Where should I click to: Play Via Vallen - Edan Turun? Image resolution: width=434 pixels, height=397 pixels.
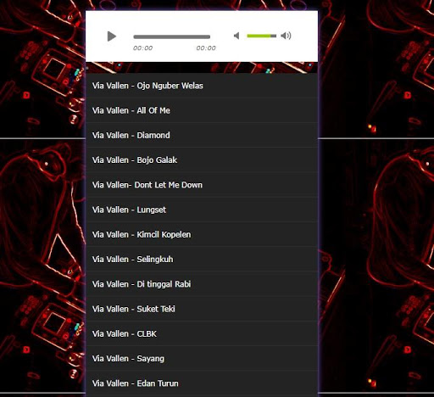pyautogui.click(x=202, y=383)
